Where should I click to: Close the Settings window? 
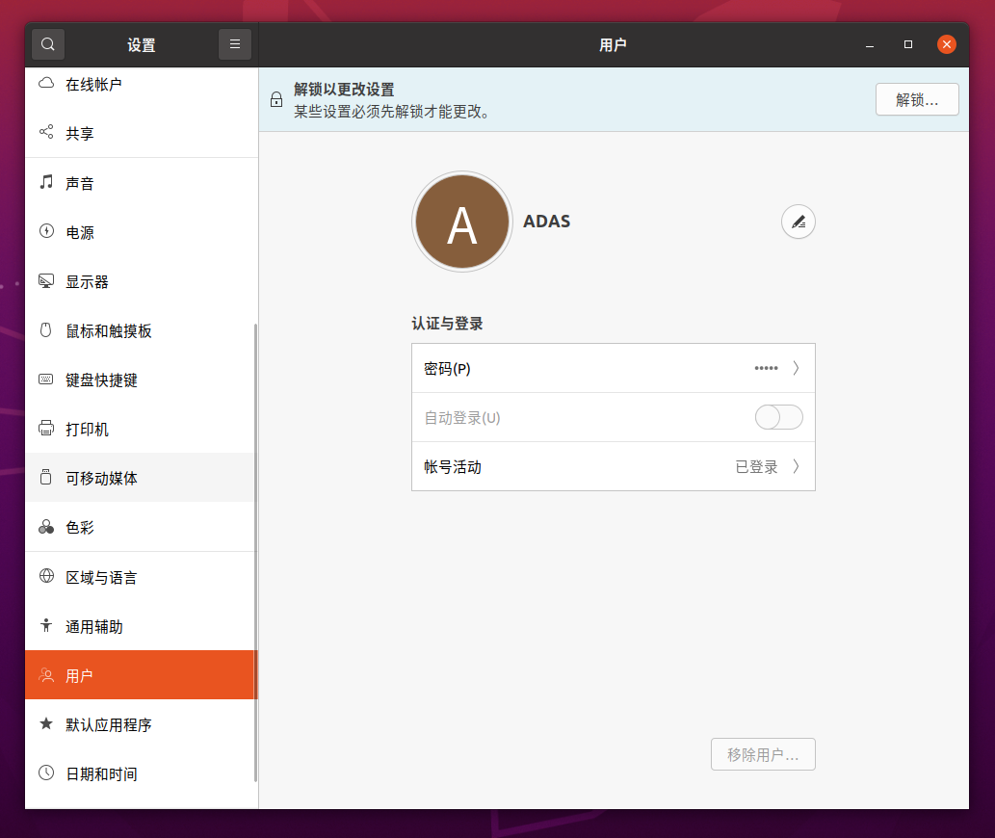[946, 44]
